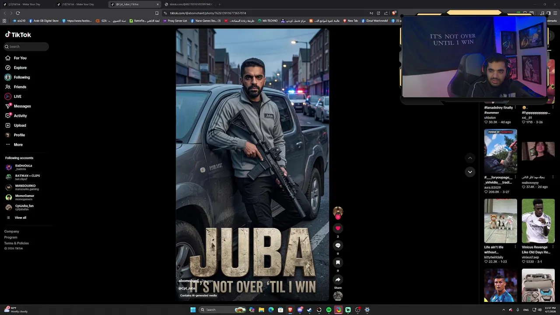Open comments on the photo post
Image resolution: width=560 pixels, height=315 pixels.
[x=338, y=245]
